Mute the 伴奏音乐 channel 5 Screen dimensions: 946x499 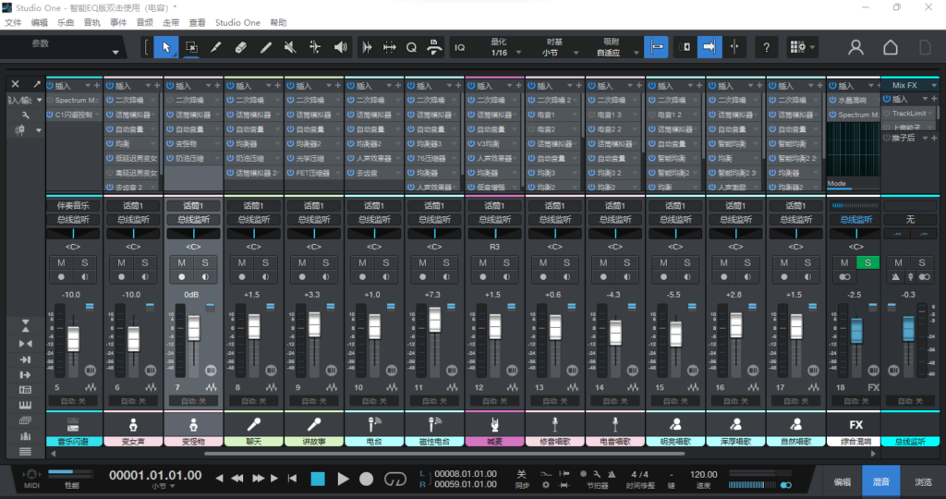62,263
